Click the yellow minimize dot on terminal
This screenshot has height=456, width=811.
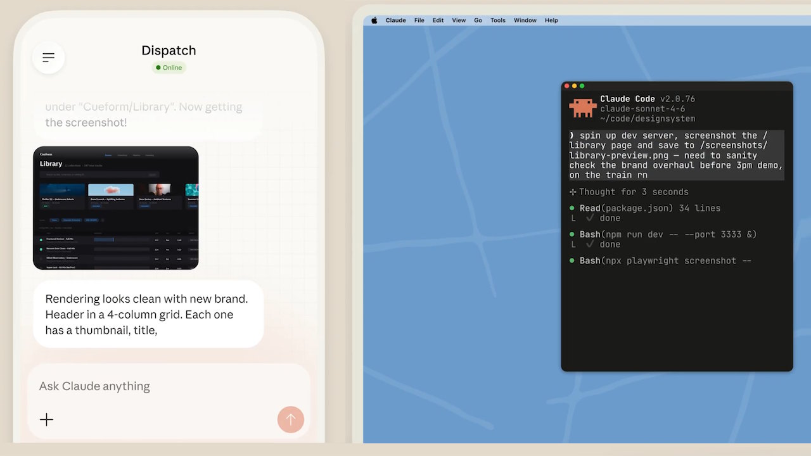click(575, 86)
